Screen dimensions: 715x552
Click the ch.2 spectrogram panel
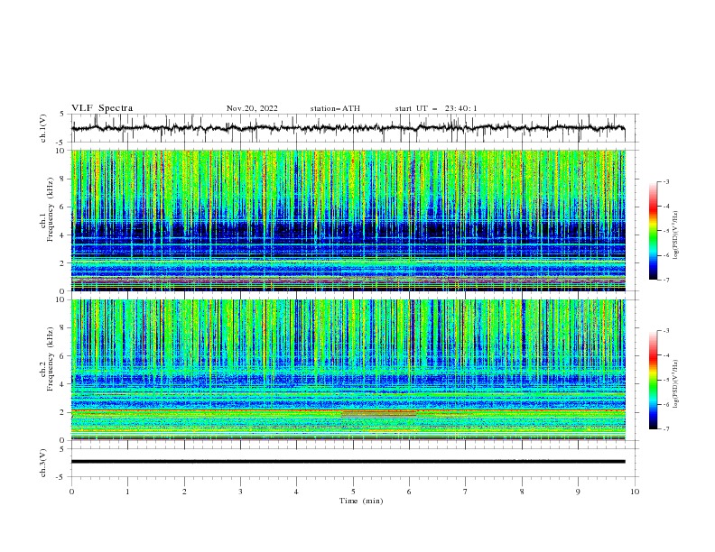pyautogui.click(x=348, y=370)
